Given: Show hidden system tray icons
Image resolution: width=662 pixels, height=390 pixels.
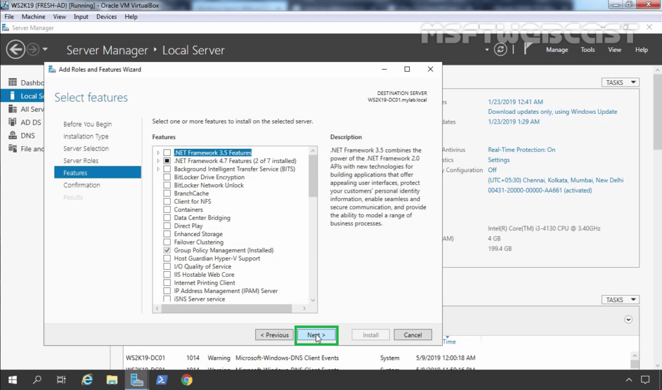Looking at the screenshot, I should click(x=628, y=380).
